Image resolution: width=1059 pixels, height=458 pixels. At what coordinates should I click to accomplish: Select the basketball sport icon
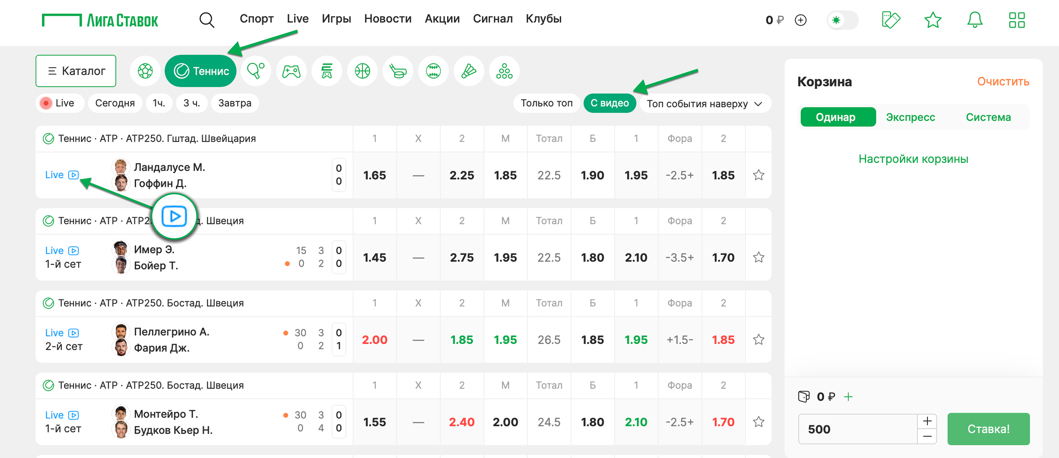click(x=362, y=71)
